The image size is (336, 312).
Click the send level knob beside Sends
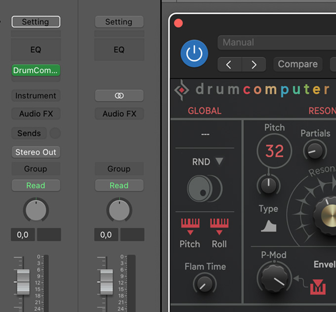click(55, 133)
